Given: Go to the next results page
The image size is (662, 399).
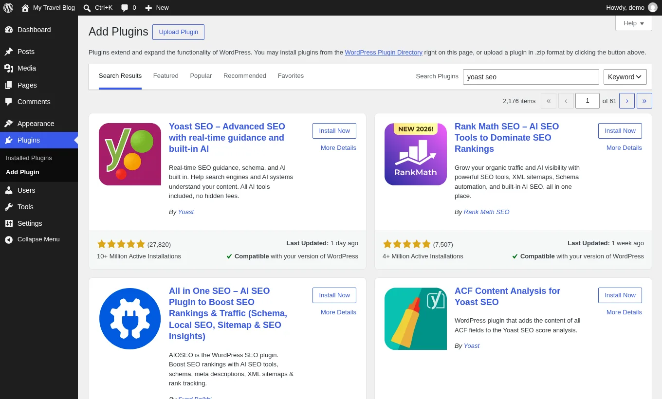Looking at the screenshot, I should click(x=627, y=101).
